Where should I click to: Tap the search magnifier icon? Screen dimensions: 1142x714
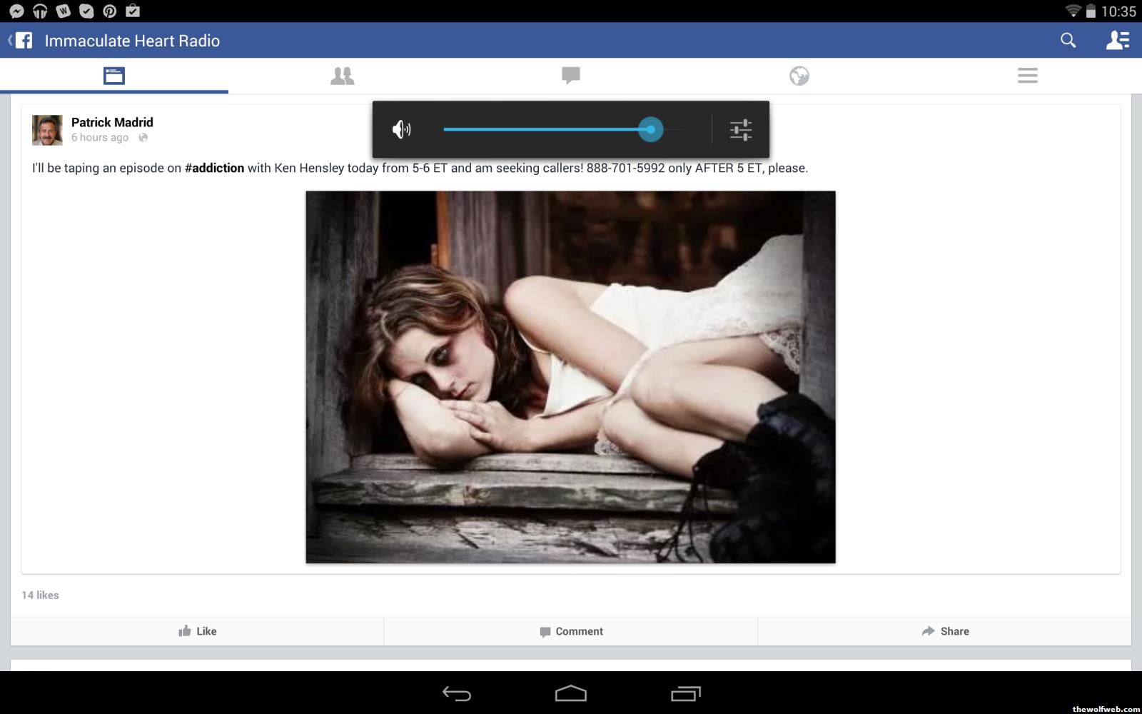[1068, 41]
